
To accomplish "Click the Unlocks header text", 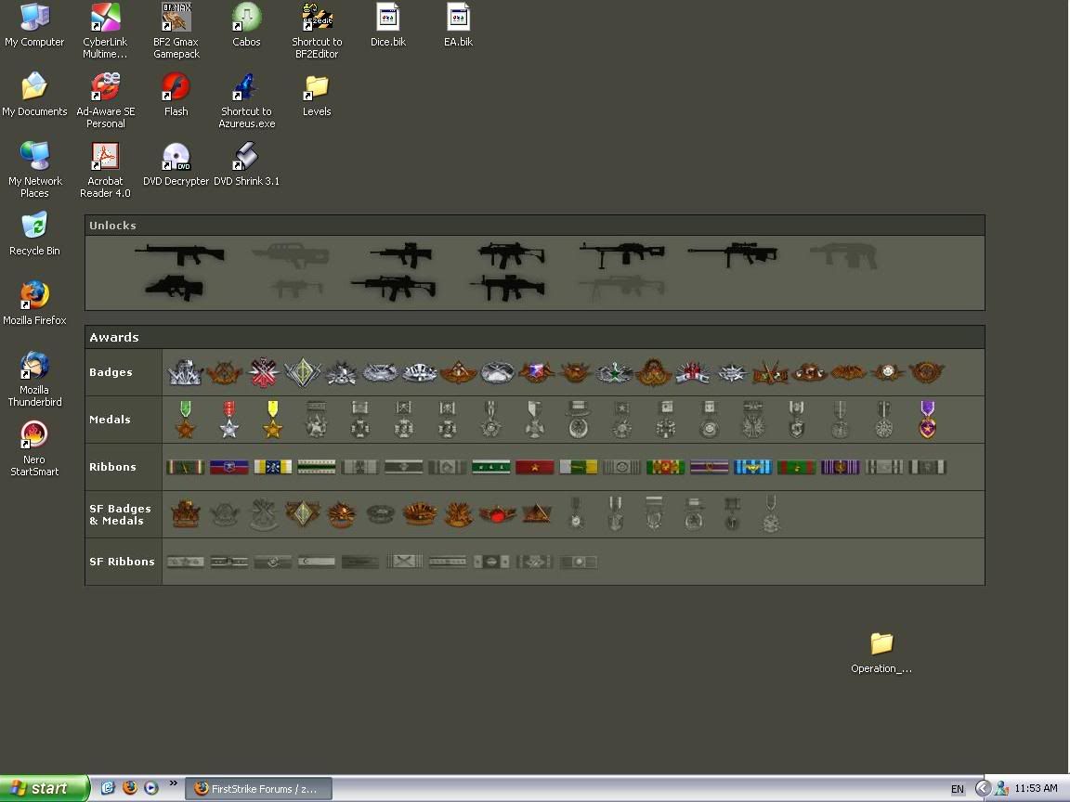I will point(112,226).
